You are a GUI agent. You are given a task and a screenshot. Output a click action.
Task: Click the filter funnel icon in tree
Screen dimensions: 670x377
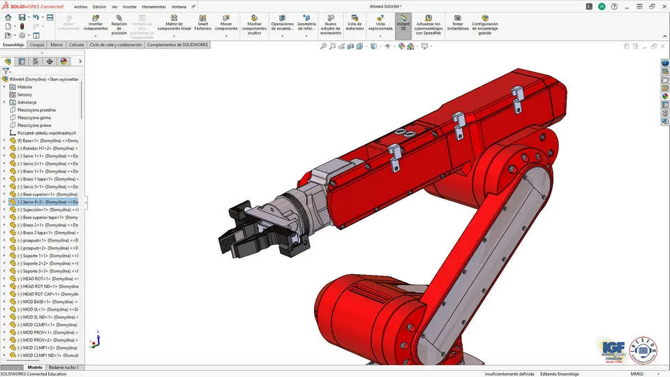(x=6, y=71)
